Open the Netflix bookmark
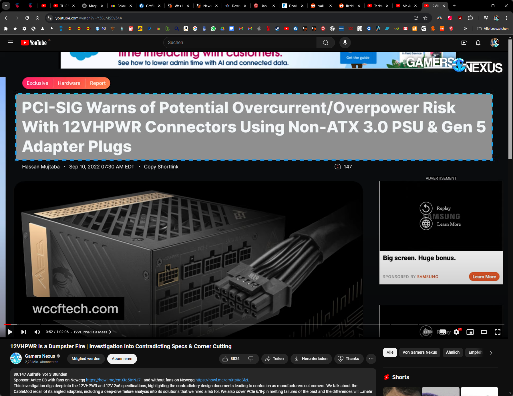This screenshot has width=513, height=396. click(268, 29)
